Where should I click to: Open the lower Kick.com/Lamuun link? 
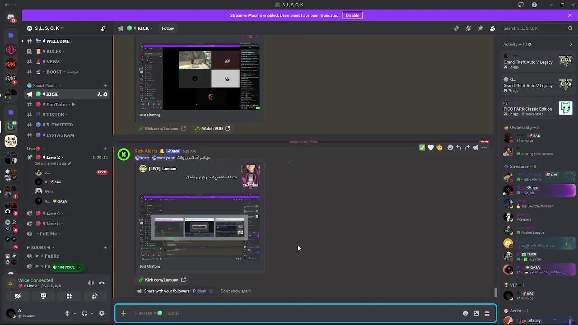click(x=162, y=280)
